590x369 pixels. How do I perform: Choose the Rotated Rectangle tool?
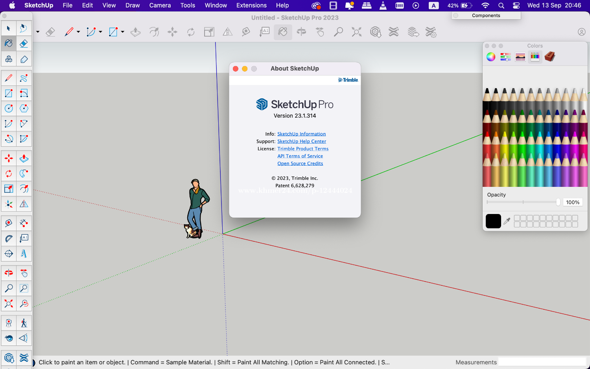24,93
